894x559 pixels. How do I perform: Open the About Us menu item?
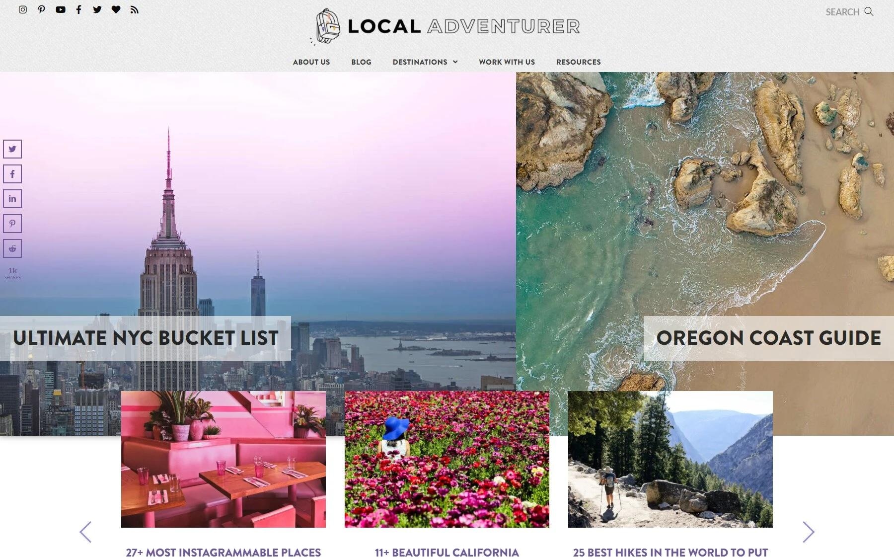pos(311,62)
